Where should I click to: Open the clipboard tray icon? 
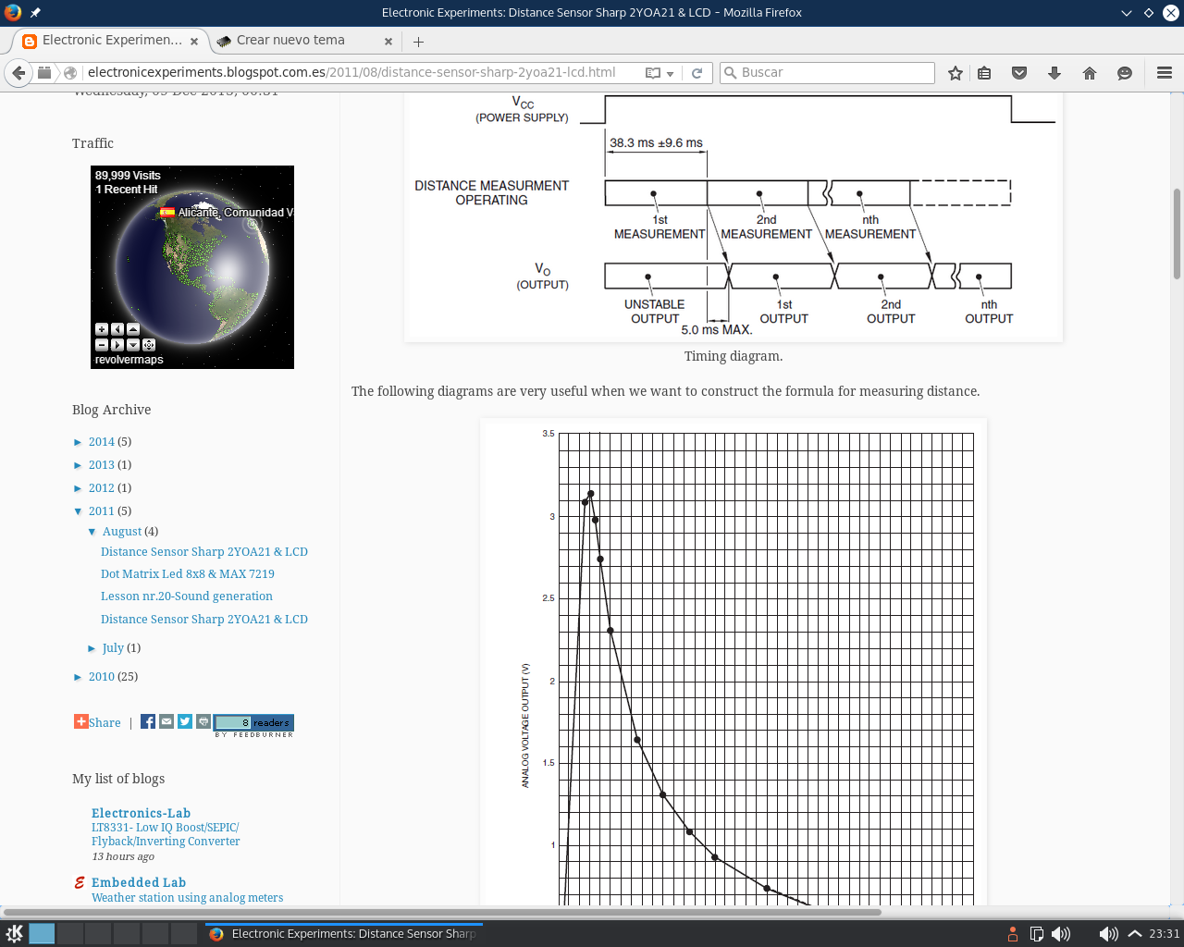(x=1037, y=934)
